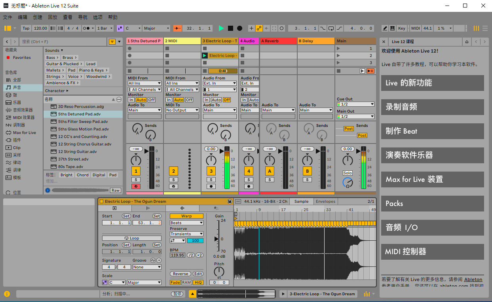The image size is (492, 302).
Task: Open the Beats warp mode dropdown
Action: pyautogui.click(x=186, y=223)
